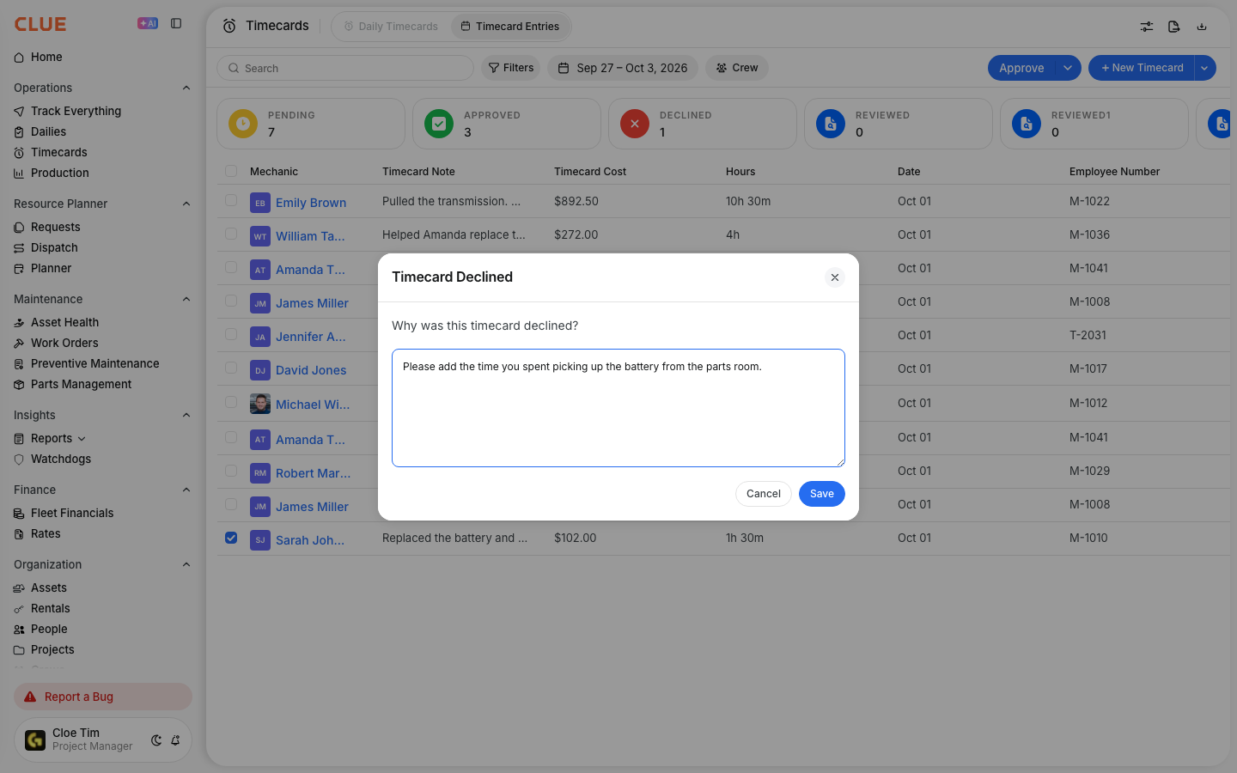Open the Approve dropdown arrow

coord(1068,68)
